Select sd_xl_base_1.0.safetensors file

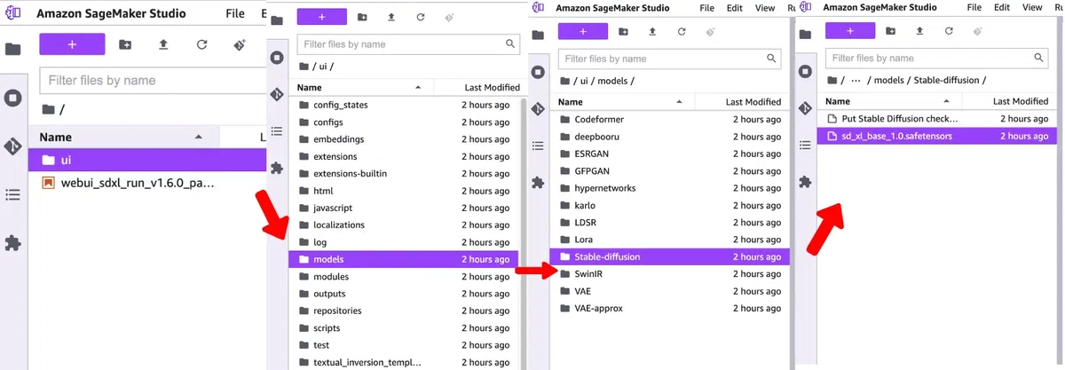tap(936, 136)
